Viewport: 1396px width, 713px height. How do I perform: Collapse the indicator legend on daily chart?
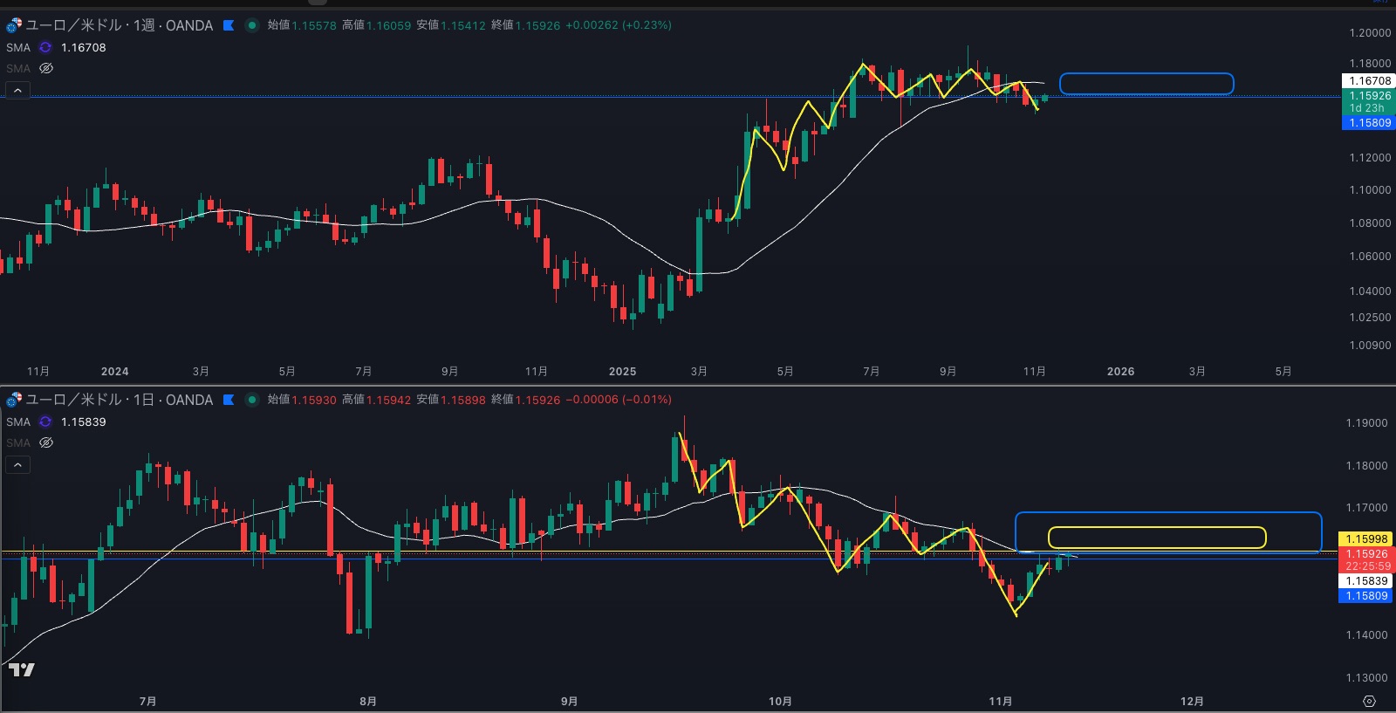click(x=17, y=464)
